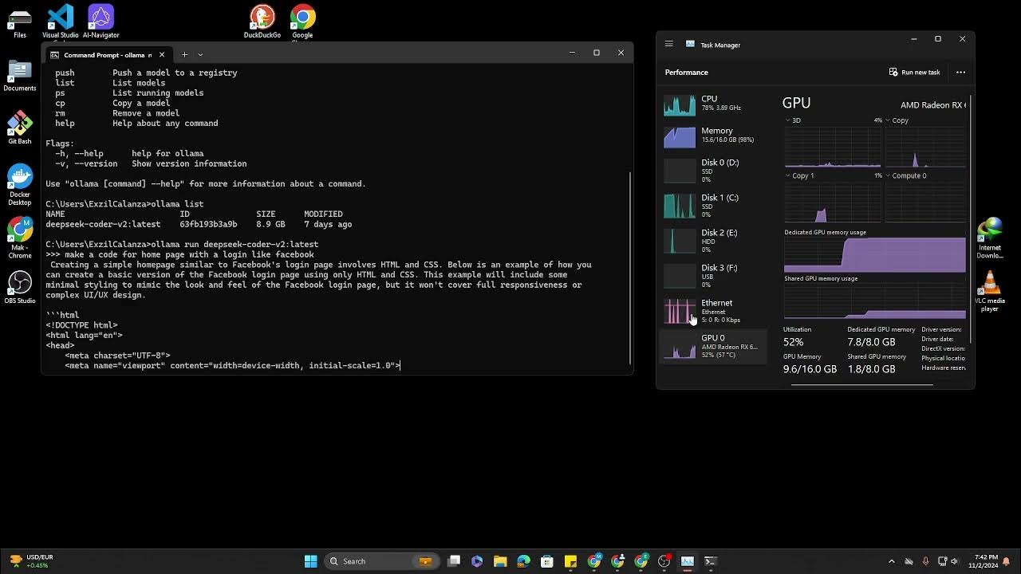Open the Files desktop icon
Viewport: 1021px width, 574px height.
pos(20,24)
